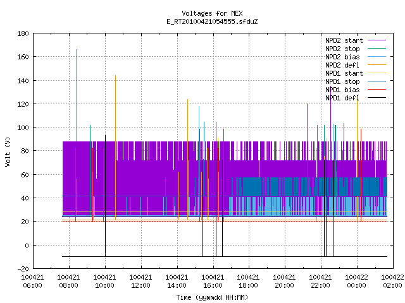Viewport: 405px width, 303px height.
Task: Click the 'Time (yymmdd HH:MM)' x-axis label
Action: (x=212, y=297)
